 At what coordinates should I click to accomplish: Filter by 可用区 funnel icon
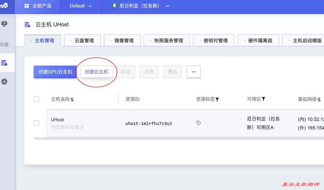pos(263,99)
